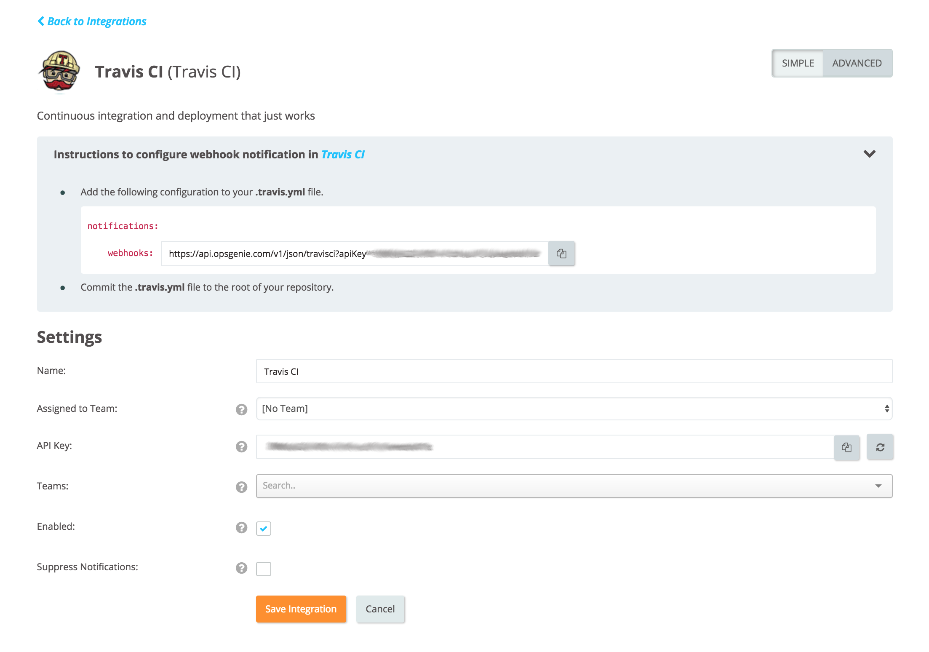Viewport: 929px width, 652px height.
Task: Click into the Name input field
Action: pyautogui.click(x=574, y=371)
